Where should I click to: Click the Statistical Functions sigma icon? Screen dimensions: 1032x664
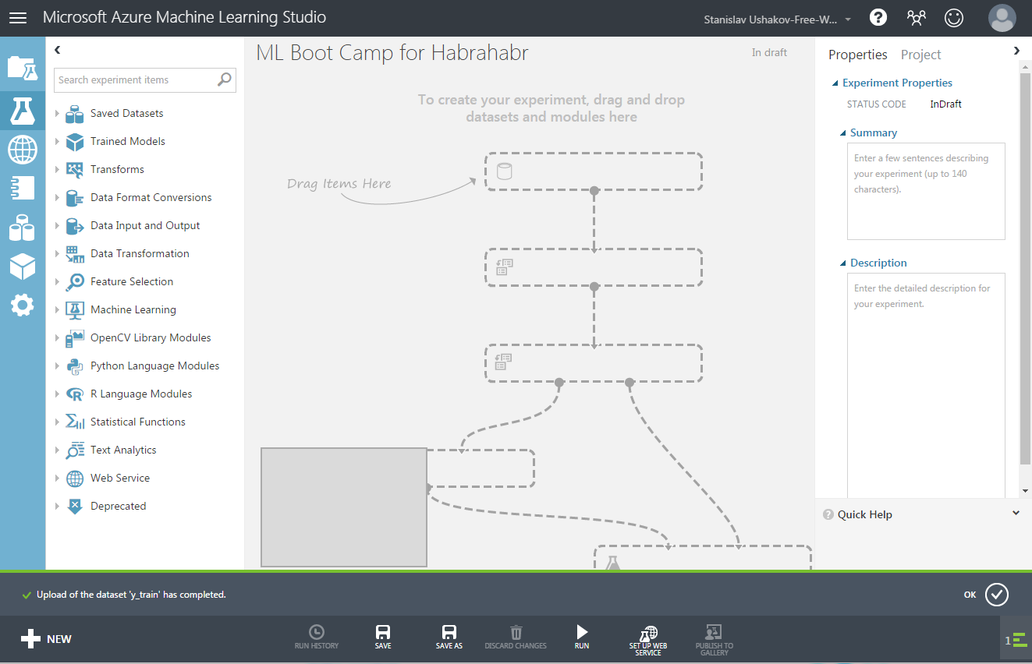point(75,422)
